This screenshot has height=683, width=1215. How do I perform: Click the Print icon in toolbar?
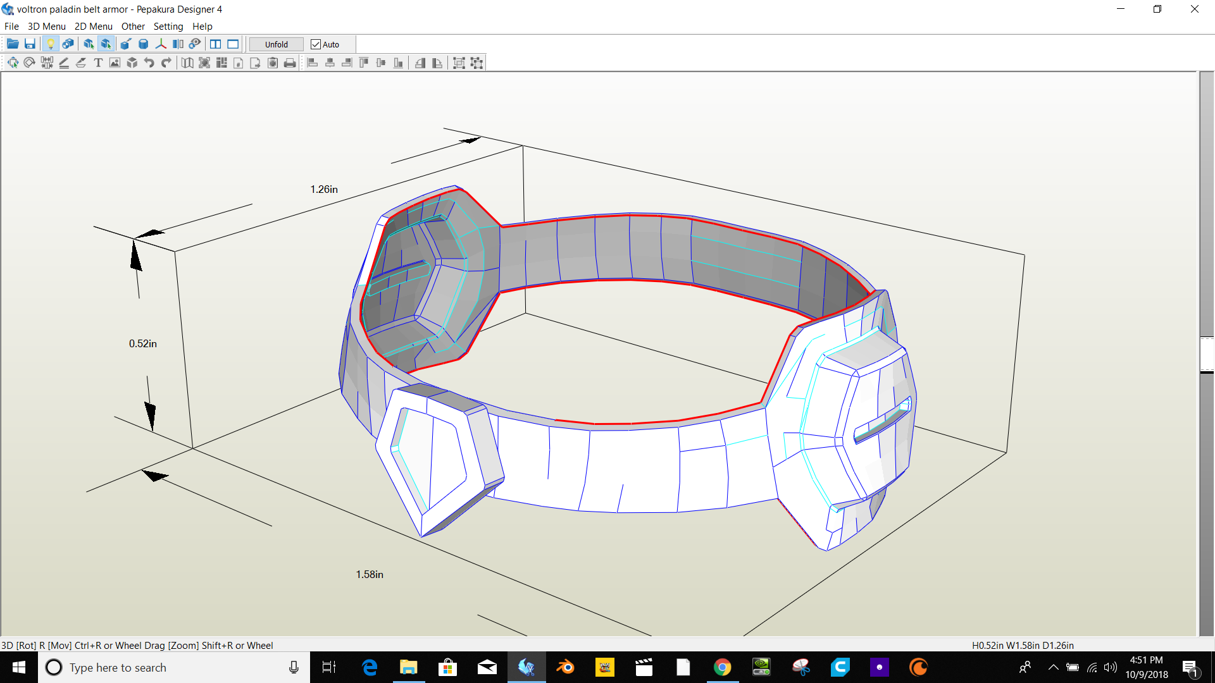(x=290, y=63)
